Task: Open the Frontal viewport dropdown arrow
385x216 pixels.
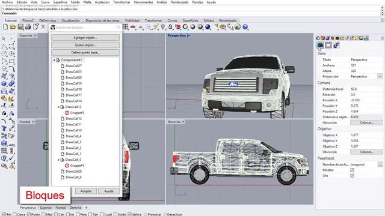Action: point(34,122)
